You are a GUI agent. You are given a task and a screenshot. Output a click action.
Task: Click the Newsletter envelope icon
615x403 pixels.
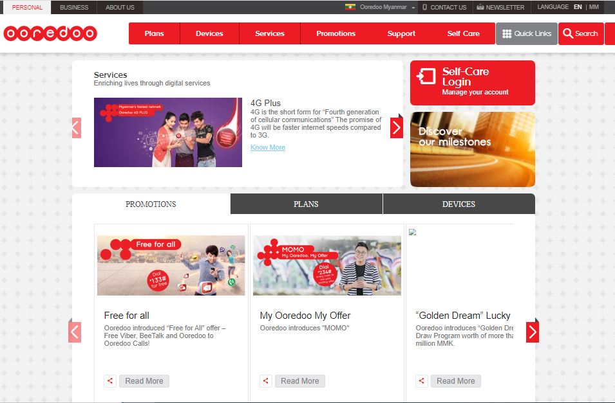pyautogui.click(x=480, y=7)
